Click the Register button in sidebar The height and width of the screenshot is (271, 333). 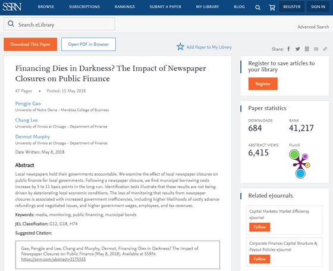click(x=263, y=83)
